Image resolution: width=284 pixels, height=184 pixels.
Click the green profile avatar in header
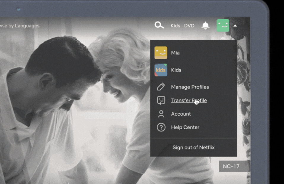click(223, 25)
